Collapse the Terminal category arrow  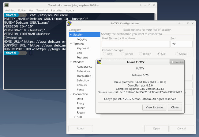[71, 44]
